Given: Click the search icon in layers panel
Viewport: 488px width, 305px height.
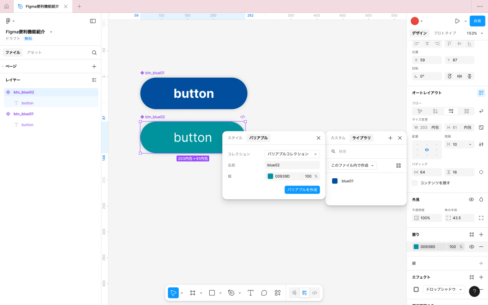Looking at the screenshot, I should pos(94,52).
